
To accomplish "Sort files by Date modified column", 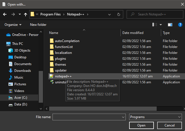I will (133, 33).
